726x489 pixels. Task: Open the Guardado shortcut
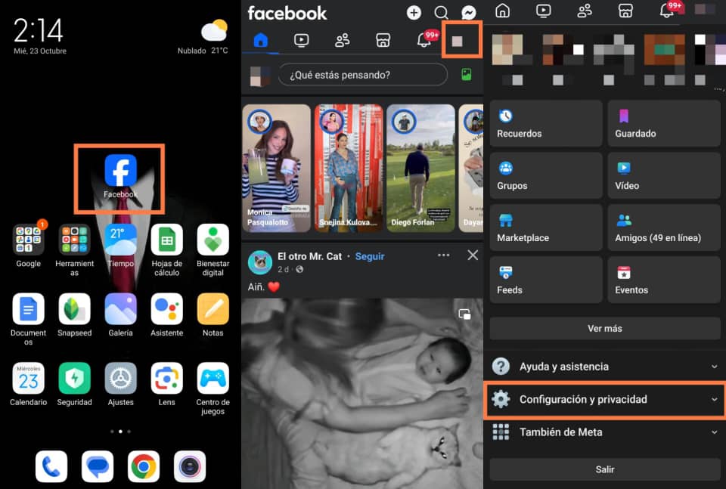[x=664, y=123]
